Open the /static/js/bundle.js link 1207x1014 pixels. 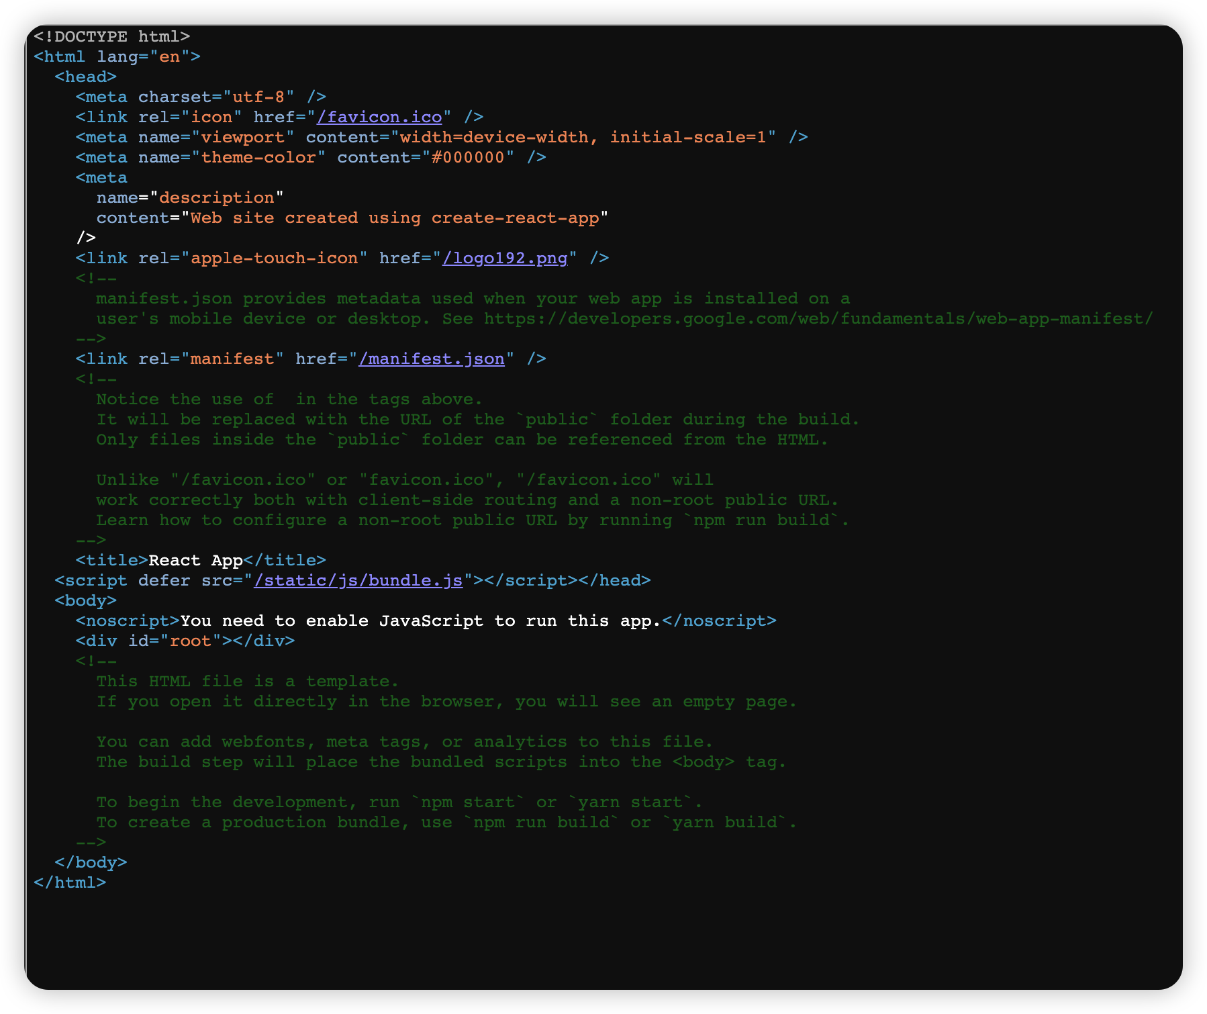[x=358, y=580]
